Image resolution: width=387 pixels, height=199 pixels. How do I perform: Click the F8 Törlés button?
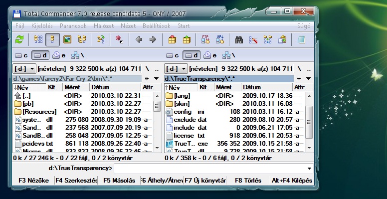pos(248,181)
